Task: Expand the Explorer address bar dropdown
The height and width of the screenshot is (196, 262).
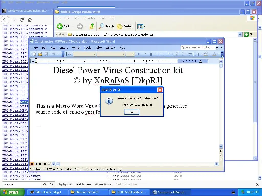Action: coord(240,34)
